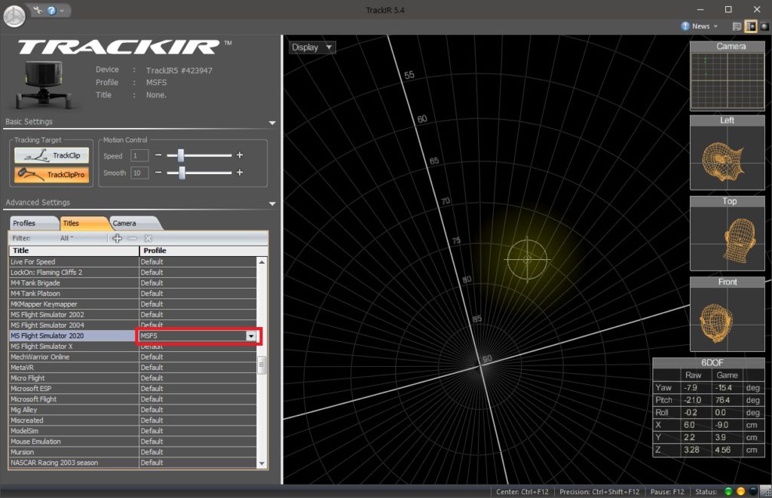Select the MS Flight Simulator X row
The width and height of the screenshot is (772, 498).
coord(133,347)
